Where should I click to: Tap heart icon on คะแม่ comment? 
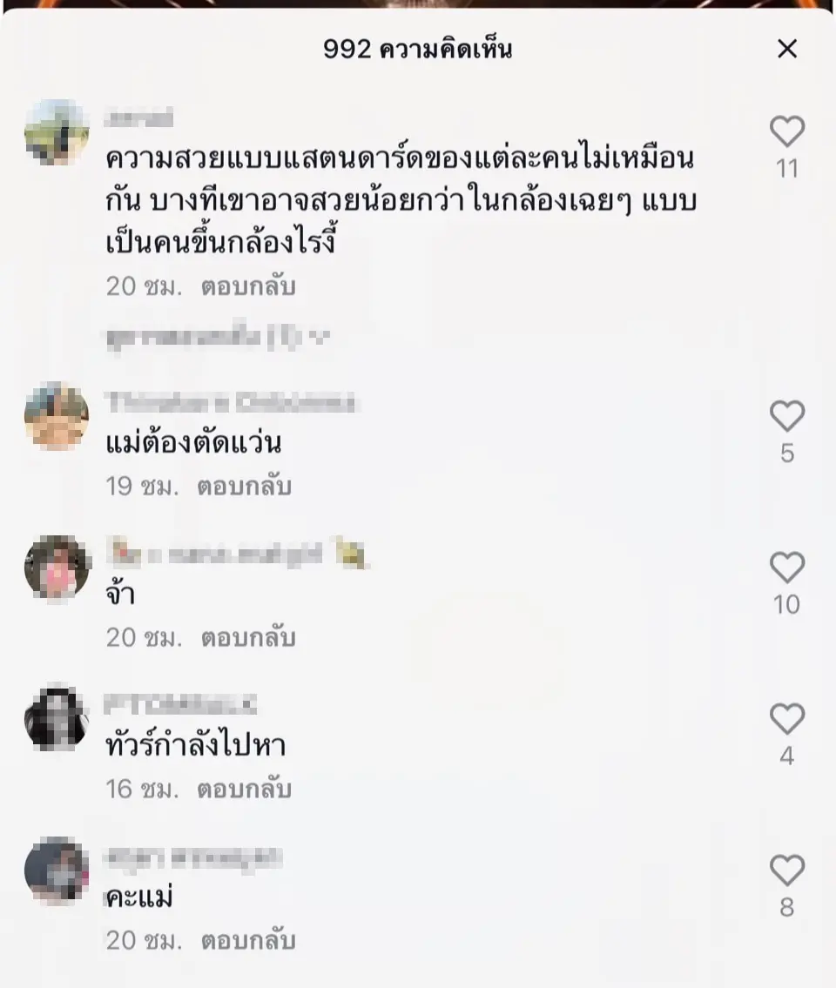(x=787, y=870)
